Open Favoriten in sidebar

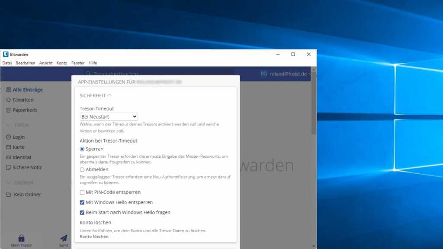coord(23,100)
